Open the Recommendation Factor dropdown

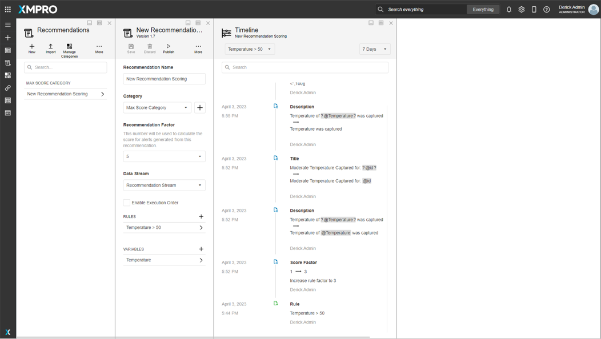coord(164,156)
